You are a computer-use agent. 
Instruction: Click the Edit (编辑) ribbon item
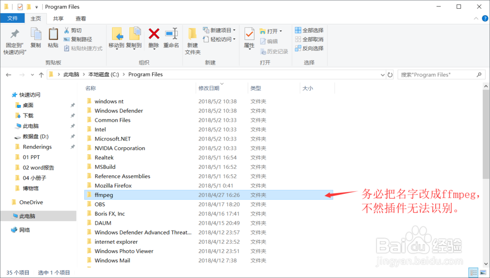click(269, 41)
